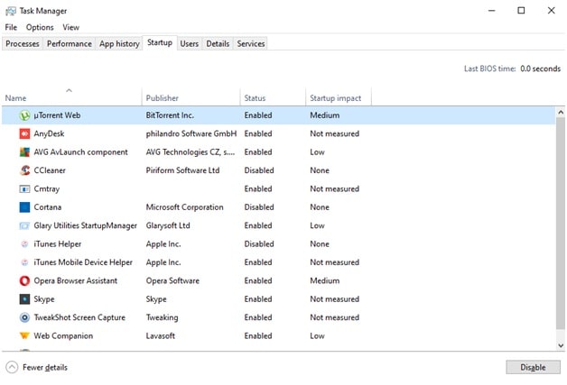Switch to the Details tab
Viewport: 567px width, 385px height.
click(x=218, y=43)
